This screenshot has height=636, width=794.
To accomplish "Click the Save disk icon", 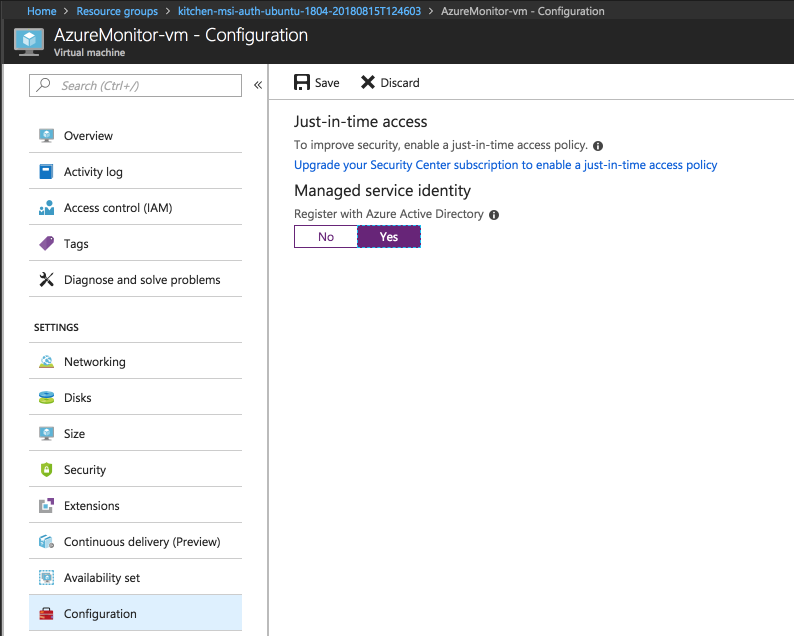I will 301,82.
